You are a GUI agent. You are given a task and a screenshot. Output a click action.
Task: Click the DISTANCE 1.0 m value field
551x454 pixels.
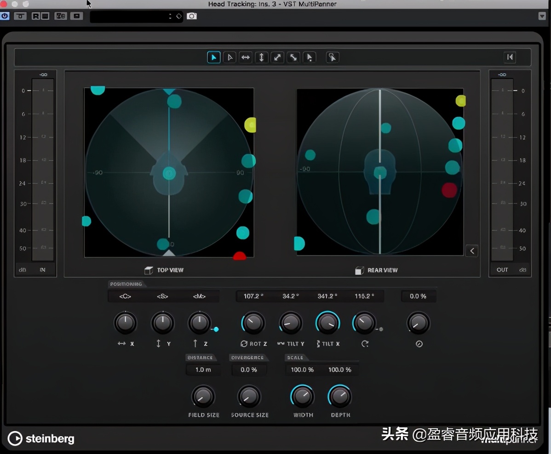pyautogui.click(x=203, y=369)
